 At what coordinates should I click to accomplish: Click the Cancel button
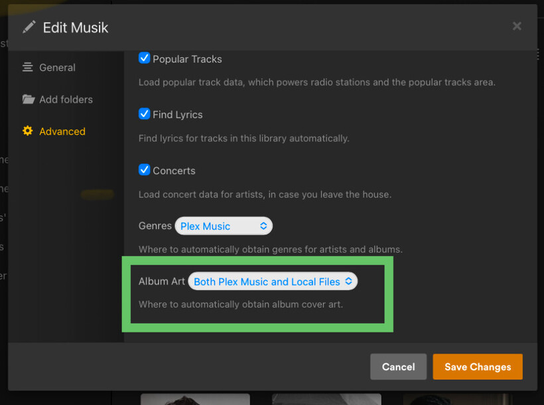(398, 366)
